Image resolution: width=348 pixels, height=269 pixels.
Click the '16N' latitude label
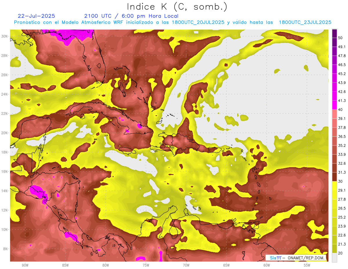coord(4,171)
